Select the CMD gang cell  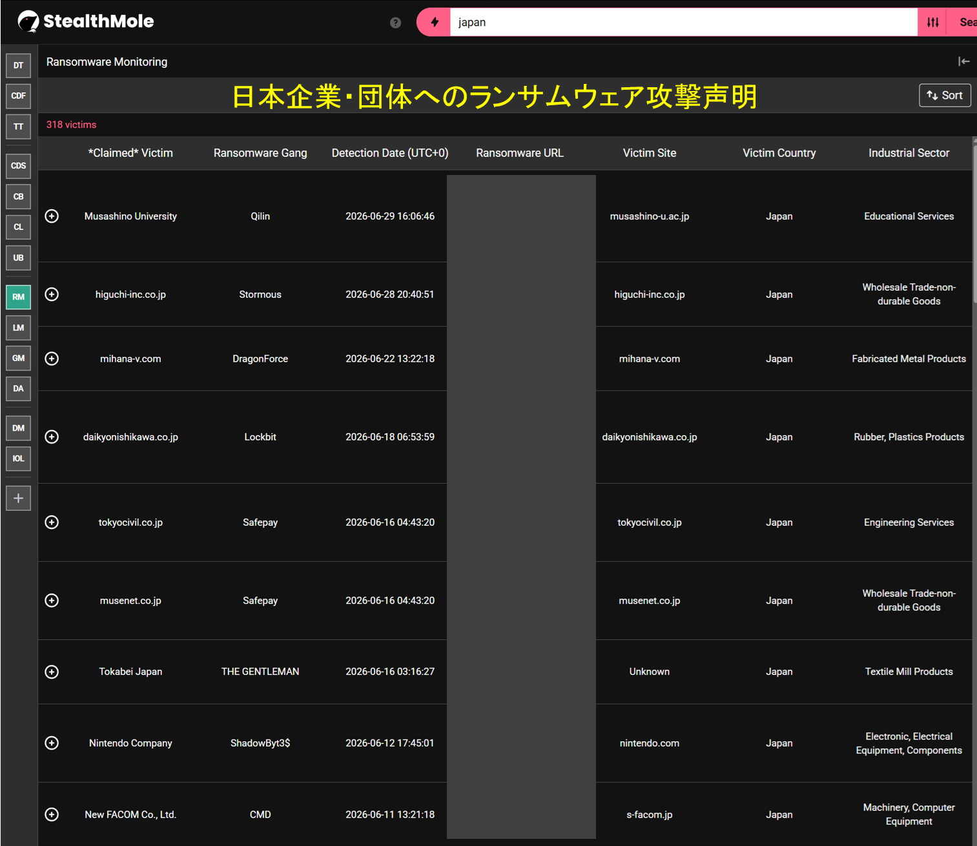click(260, 815)
